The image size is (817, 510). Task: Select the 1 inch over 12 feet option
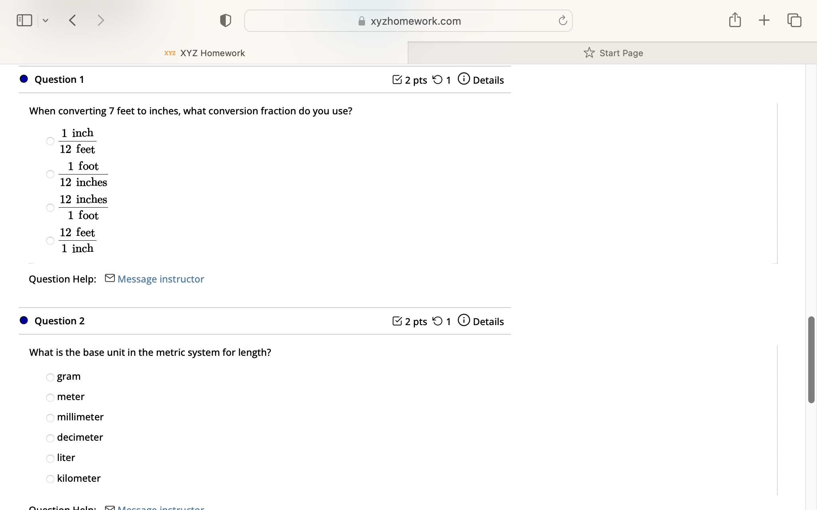[50, 141]
